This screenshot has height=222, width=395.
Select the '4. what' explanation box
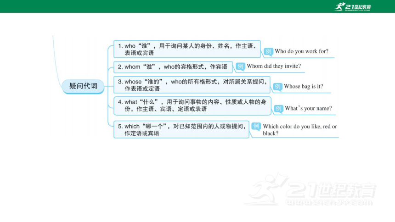(192, 105)
